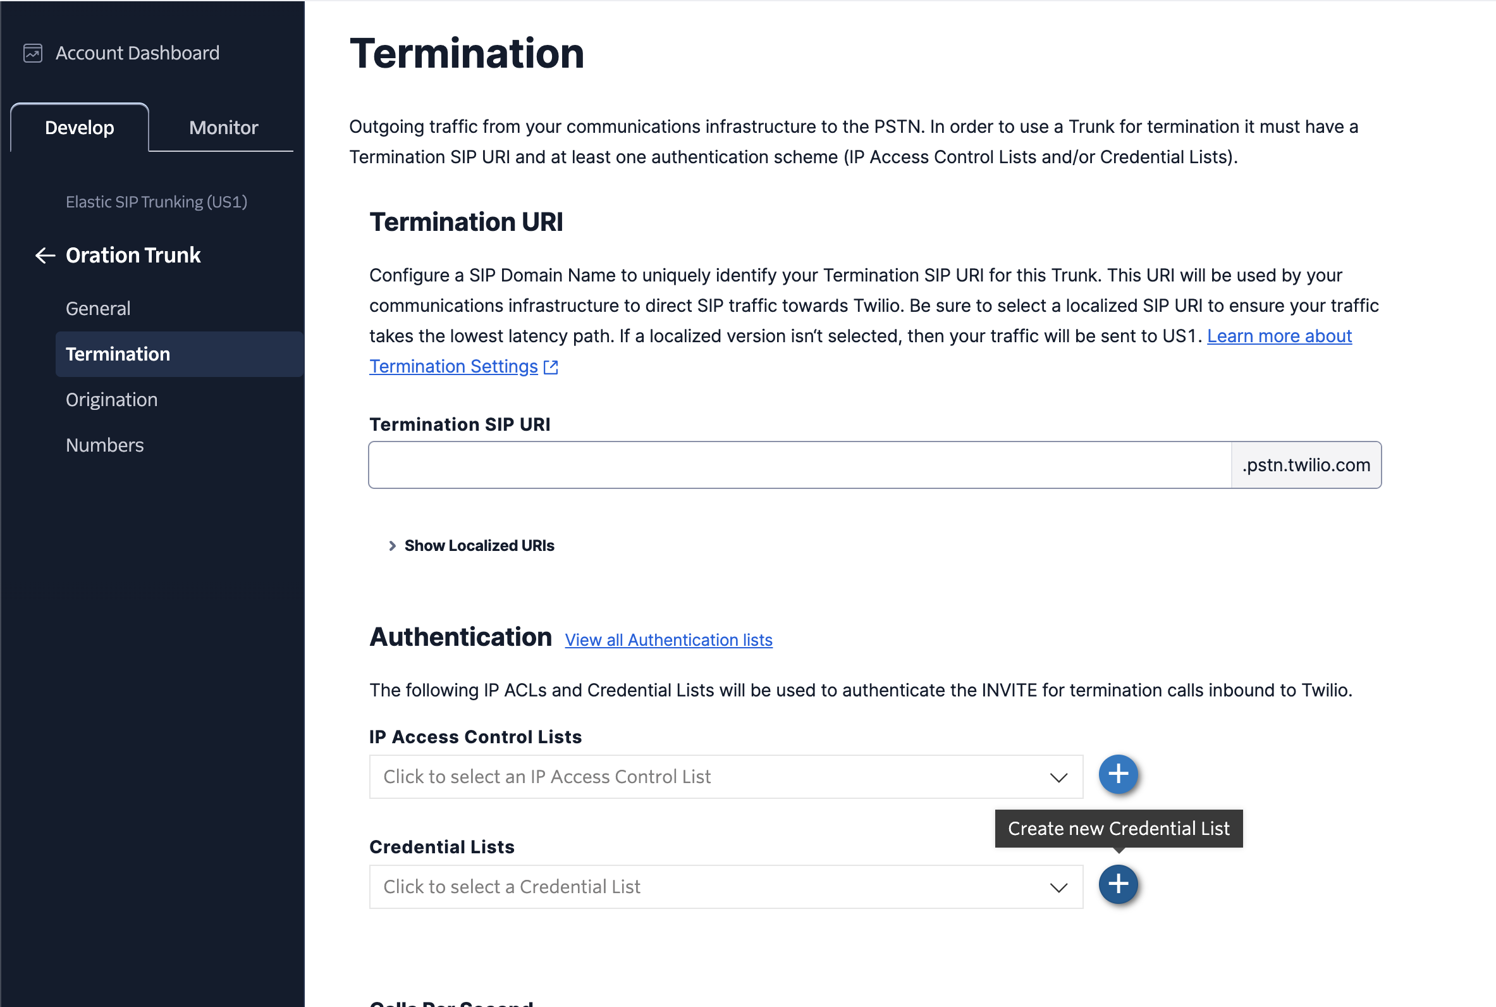
Task: Click View all Authentication lists
Action: (668, 639)
